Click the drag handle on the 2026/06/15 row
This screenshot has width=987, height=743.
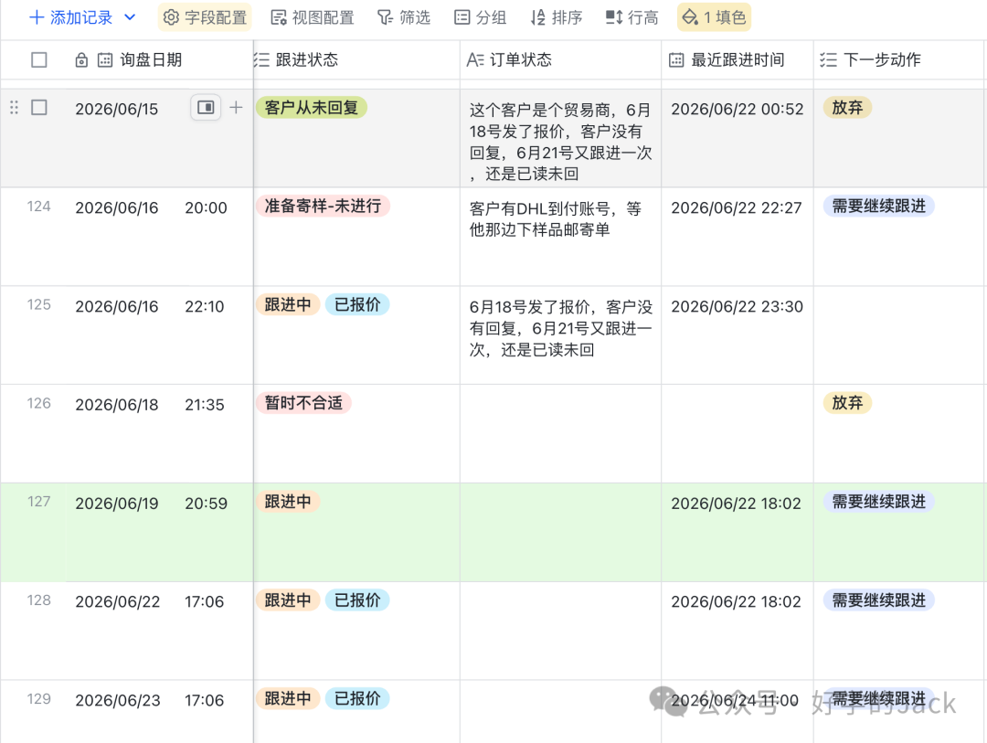click(x=14, y=108)
